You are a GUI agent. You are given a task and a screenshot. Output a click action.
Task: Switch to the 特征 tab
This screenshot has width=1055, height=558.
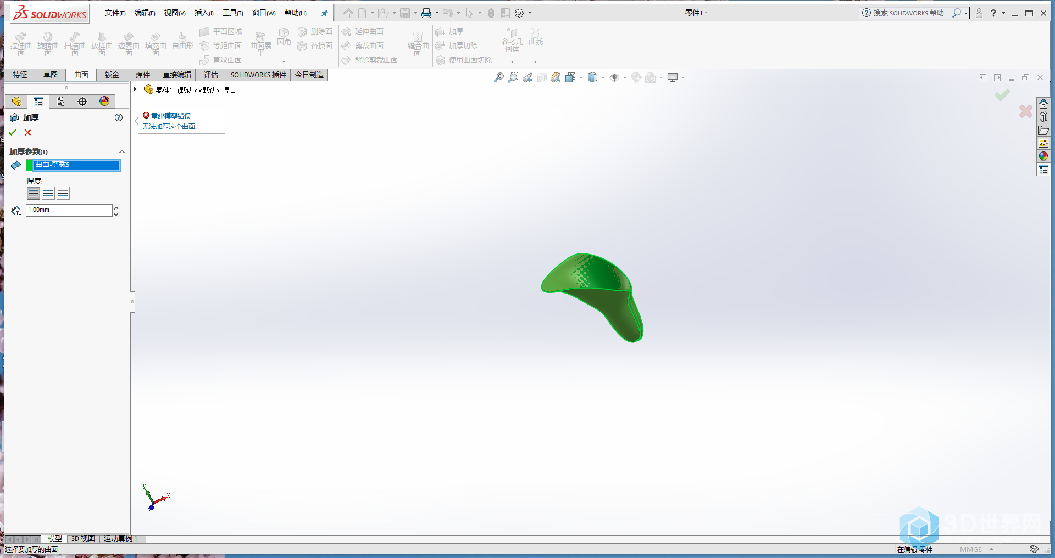20,75
